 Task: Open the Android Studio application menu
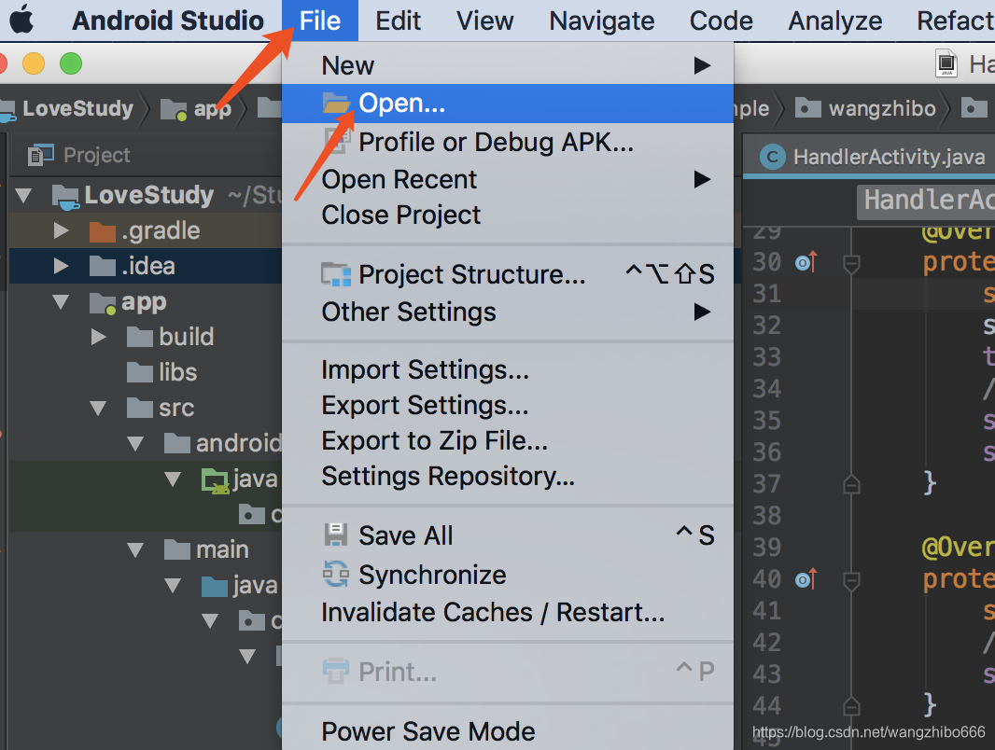(x=167, y=21)
